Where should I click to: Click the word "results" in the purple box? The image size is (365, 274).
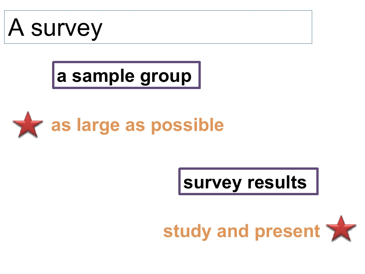point(277,182)
